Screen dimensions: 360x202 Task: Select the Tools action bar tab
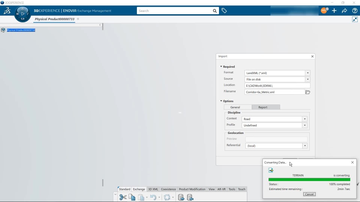[x=232, y=189]
